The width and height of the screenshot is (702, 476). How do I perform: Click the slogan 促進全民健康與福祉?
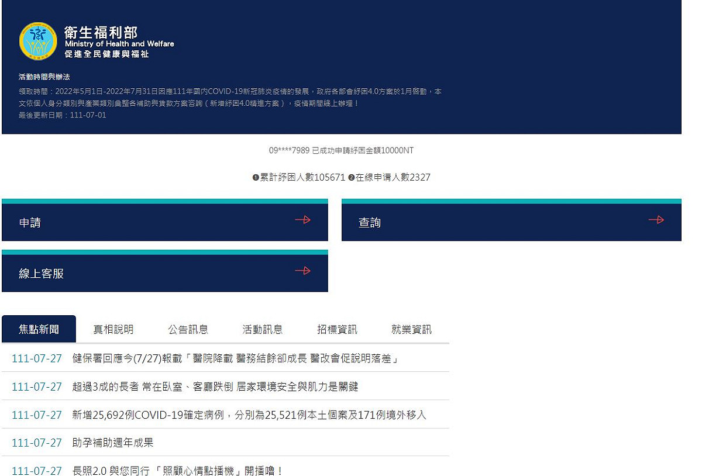107,54
